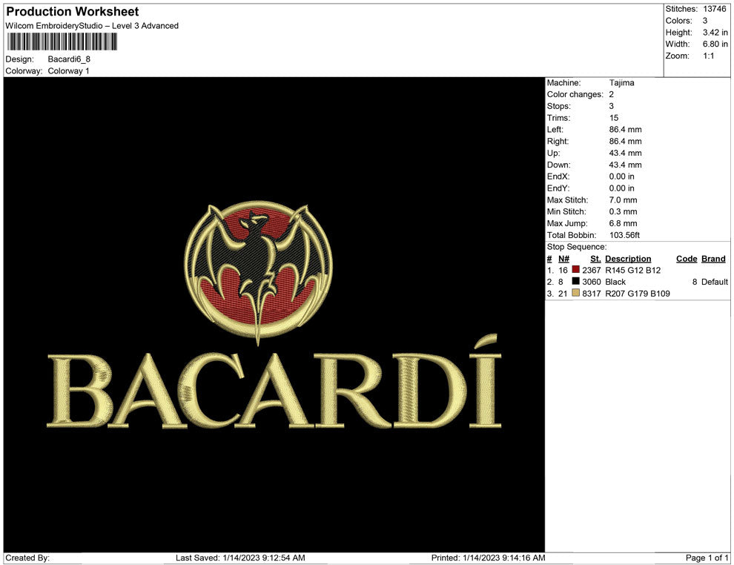The height and width of the screenshot is (565, 734).
Task: Click the gold thread color swatch 8317
Action: 576,293
